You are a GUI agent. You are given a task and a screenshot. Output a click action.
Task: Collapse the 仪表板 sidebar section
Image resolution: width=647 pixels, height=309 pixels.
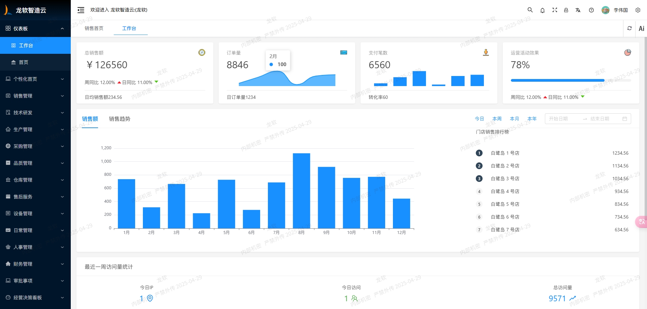35,29
